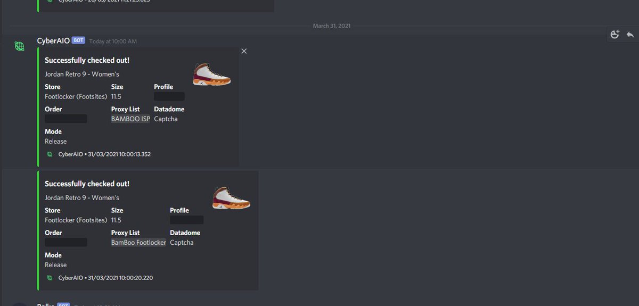Click the BOT tag on the bottom message

tap(63, 305)
